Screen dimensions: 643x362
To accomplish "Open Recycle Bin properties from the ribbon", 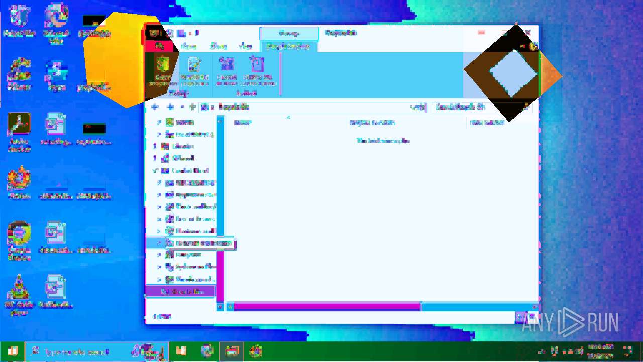I will [x=194, y=71].
